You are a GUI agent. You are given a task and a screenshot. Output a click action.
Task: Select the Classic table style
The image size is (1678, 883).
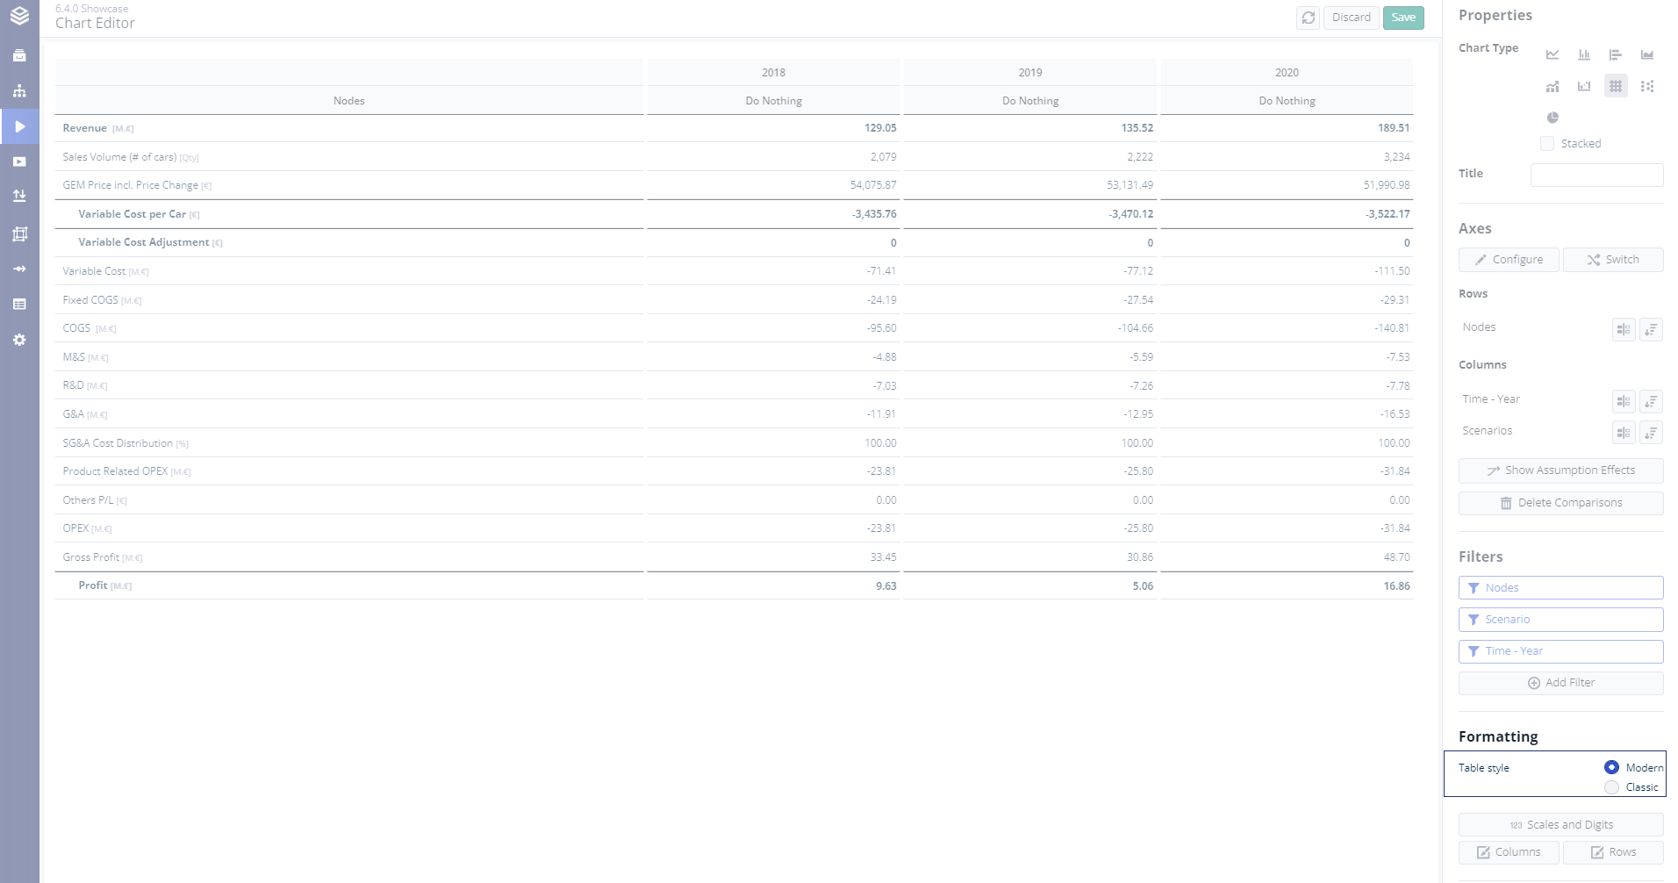pyautogui.click(x=1611, y=787)
